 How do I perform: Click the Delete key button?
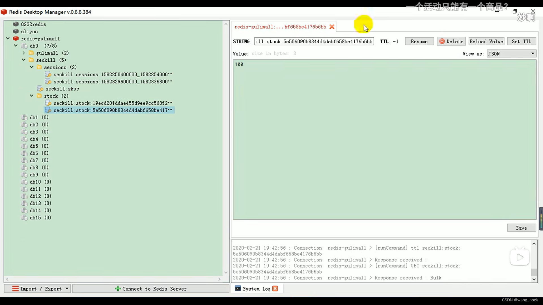click(x=451, y=42)
